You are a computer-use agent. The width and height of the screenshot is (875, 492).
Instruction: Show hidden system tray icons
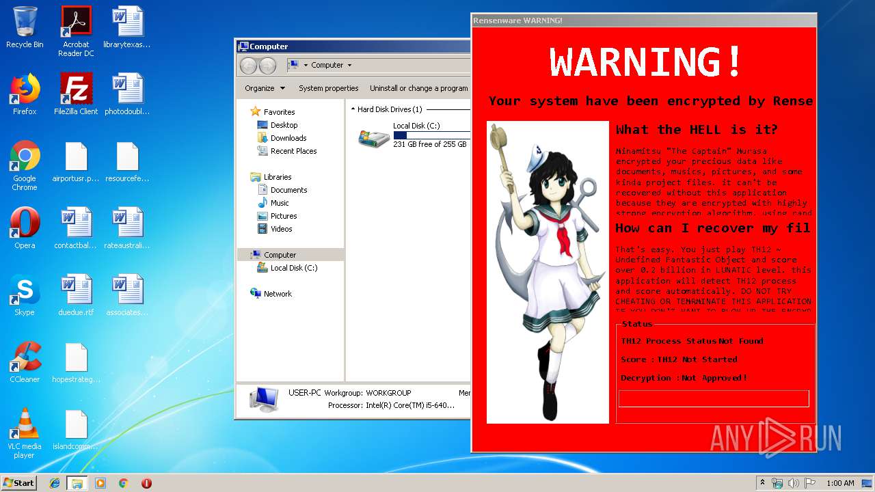click(762, 483)
